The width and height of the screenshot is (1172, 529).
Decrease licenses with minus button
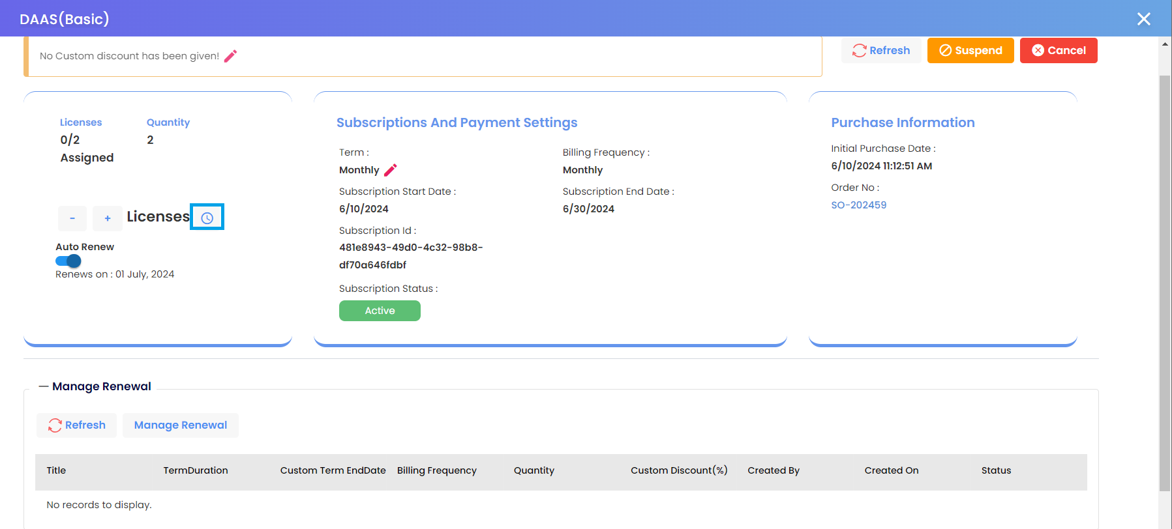point(72,218)
